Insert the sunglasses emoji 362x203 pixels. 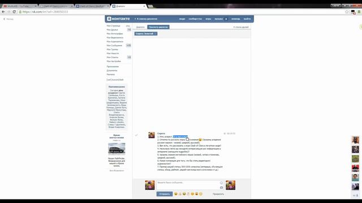pos(196,194)
